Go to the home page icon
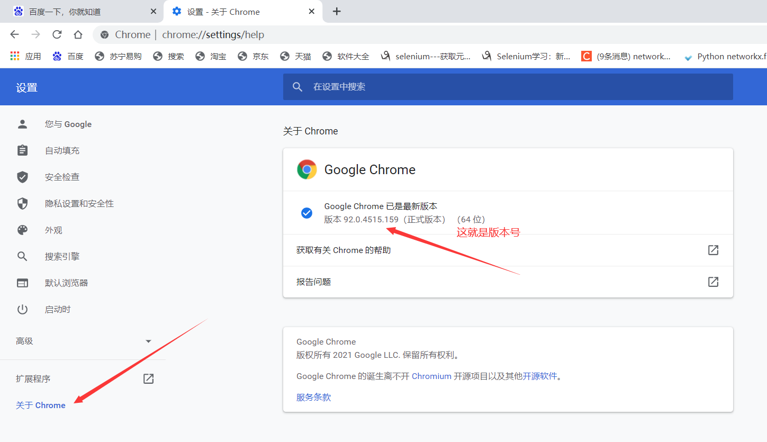 tap(78, 34)
